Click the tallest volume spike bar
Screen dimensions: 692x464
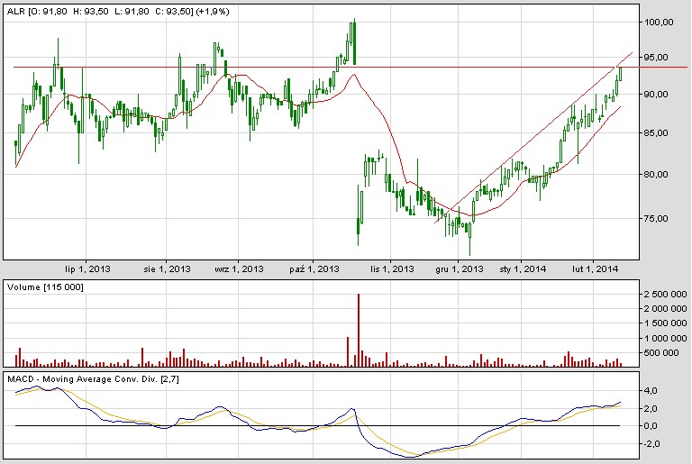pos(359,331)
